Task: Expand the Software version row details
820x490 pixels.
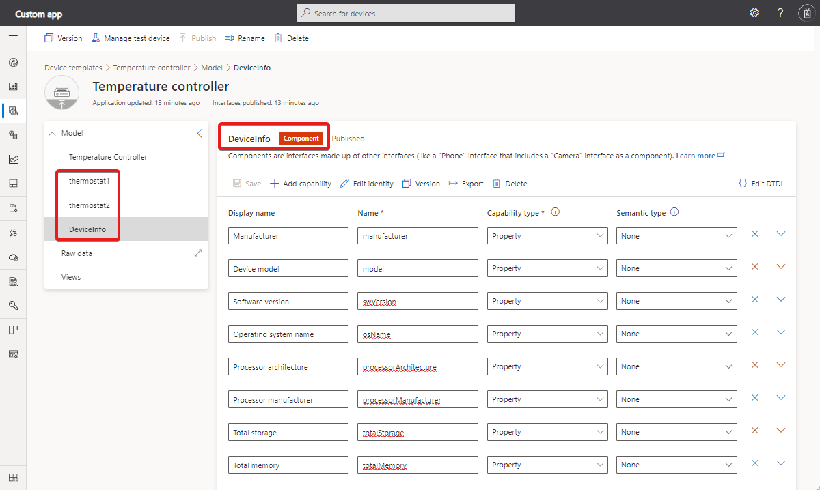Action: (782, 299)
